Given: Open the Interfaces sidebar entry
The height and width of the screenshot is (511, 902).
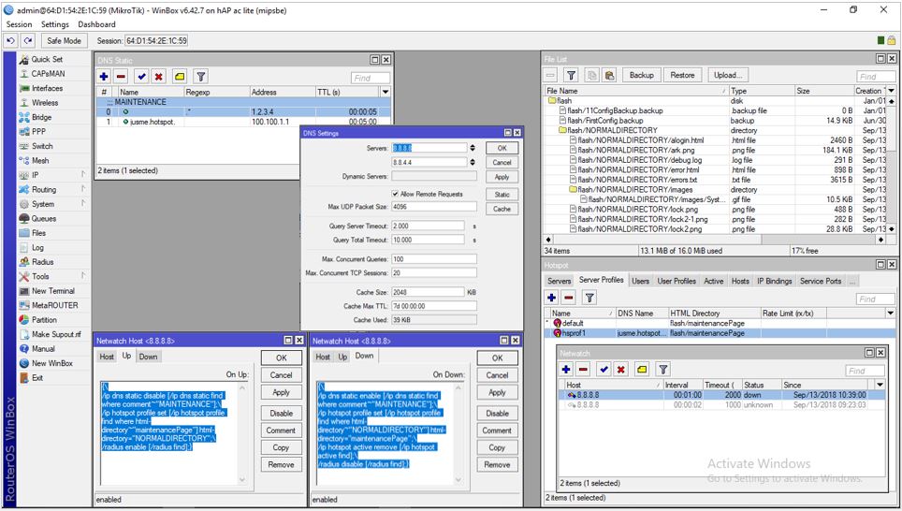Looking at the screenshot, I should click(x=47, y=88).
